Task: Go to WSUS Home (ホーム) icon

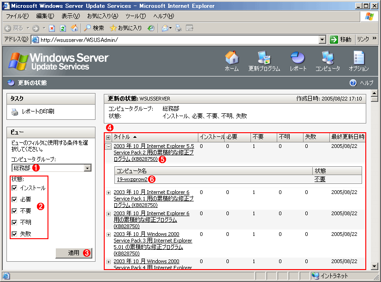Action: [232, 58]
